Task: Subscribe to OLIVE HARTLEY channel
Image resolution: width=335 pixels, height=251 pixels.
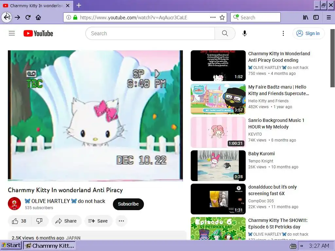Action: point(128,204)
